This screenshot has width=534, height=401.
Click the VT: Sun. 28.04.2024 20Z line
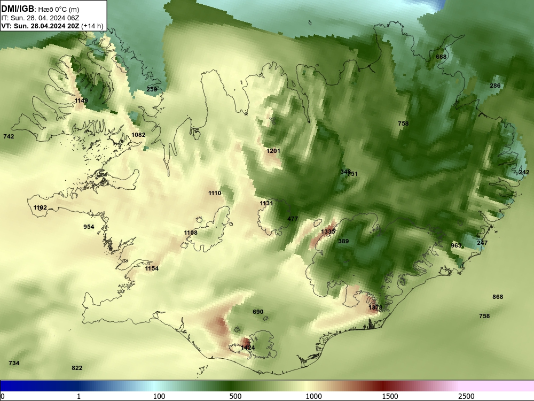coord(41,26)
